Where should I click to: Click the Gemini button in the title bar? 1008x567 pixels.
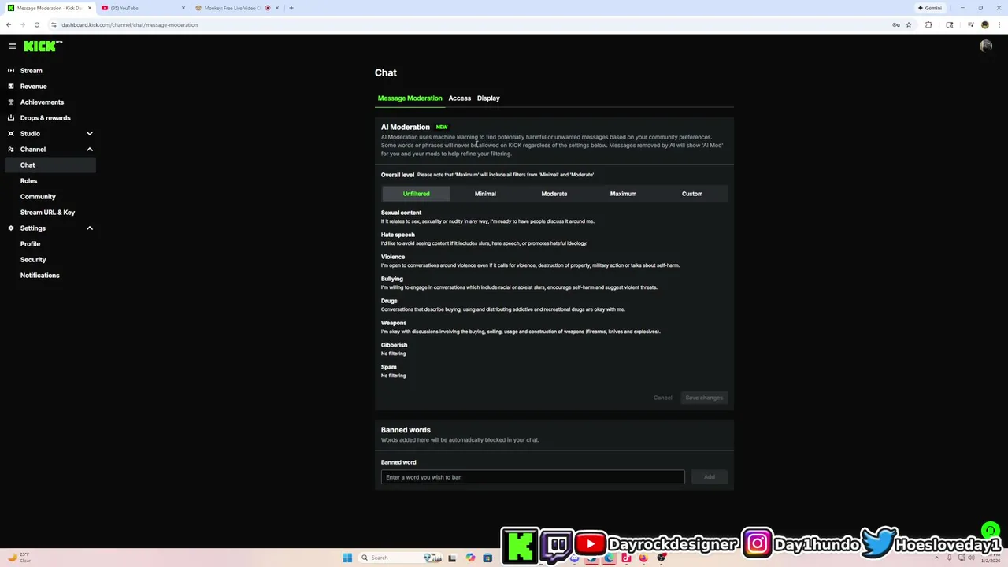tap(930, 8)
